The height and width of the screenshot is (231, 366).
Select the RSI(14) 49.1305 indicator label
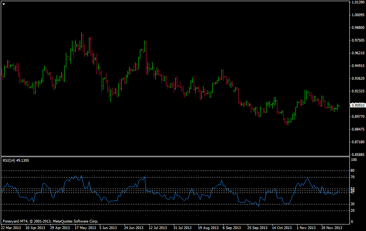point(16,161)
